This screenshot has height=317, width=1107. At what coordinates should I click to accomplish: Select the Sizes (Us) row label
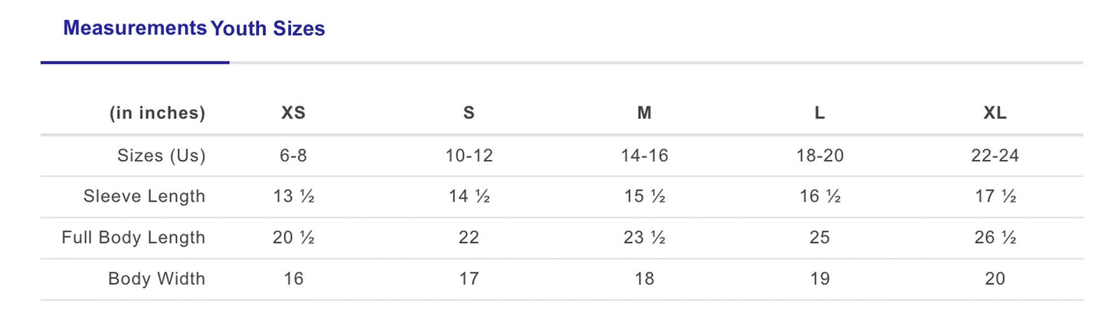pyautogui.click(x=161, y=155)
